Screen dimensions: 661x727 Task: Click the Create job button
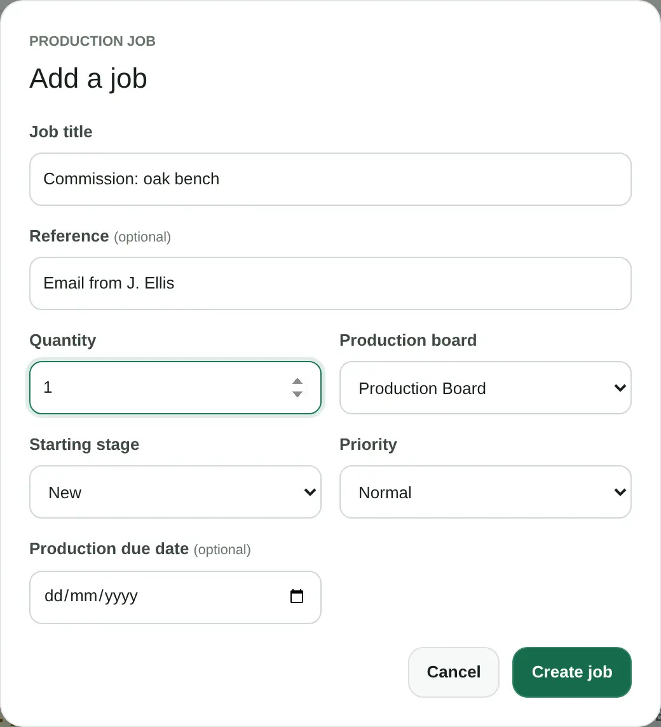click(x=572, y=672)
